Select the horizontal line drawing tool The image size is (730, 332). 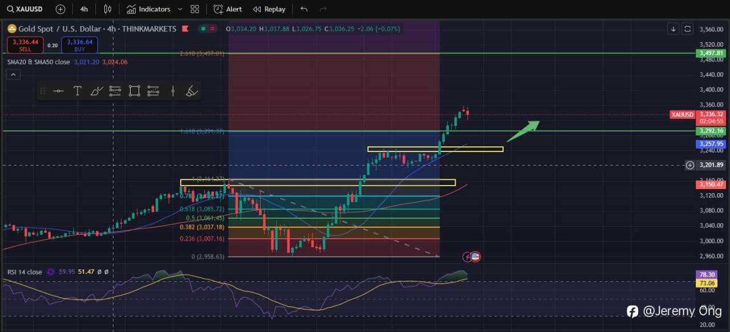(58, 91)
